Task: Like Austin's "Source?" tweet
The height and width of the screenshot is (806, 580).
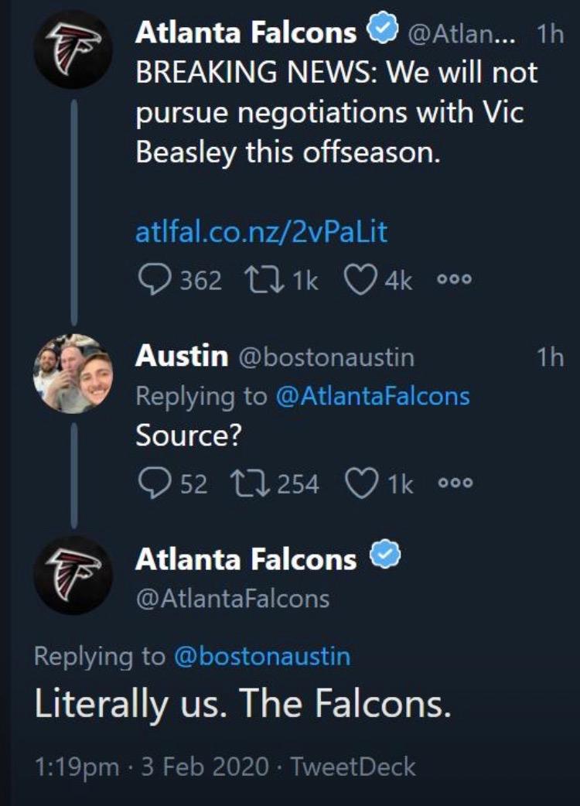Action: coord(362,484)
